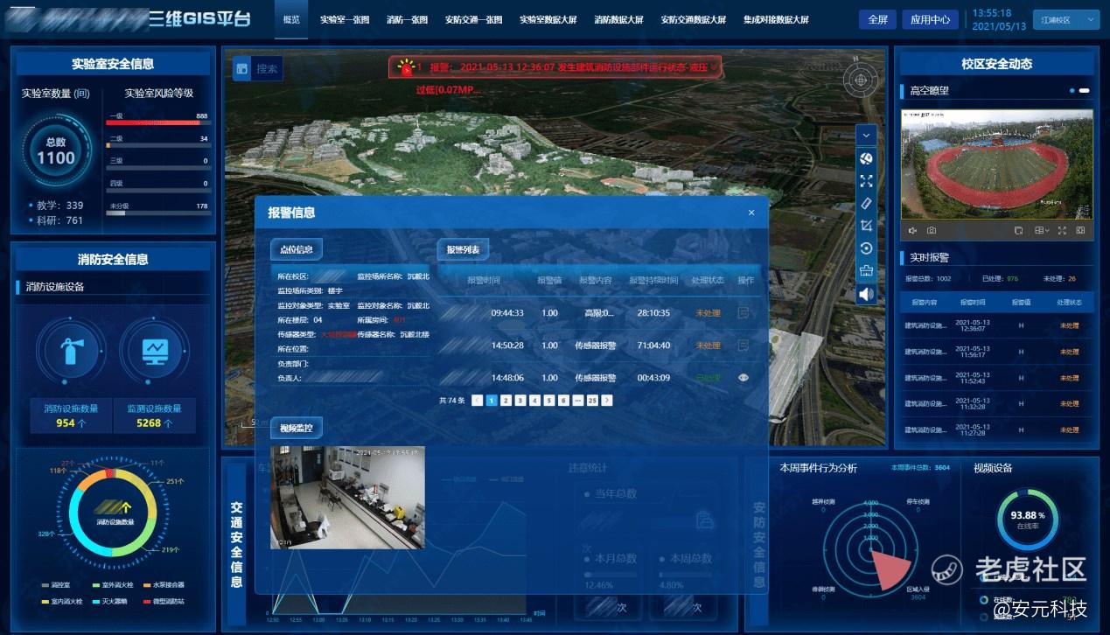
Task: Click the map search panel icon
Action: pyautogui.click(x=241, y=69)
